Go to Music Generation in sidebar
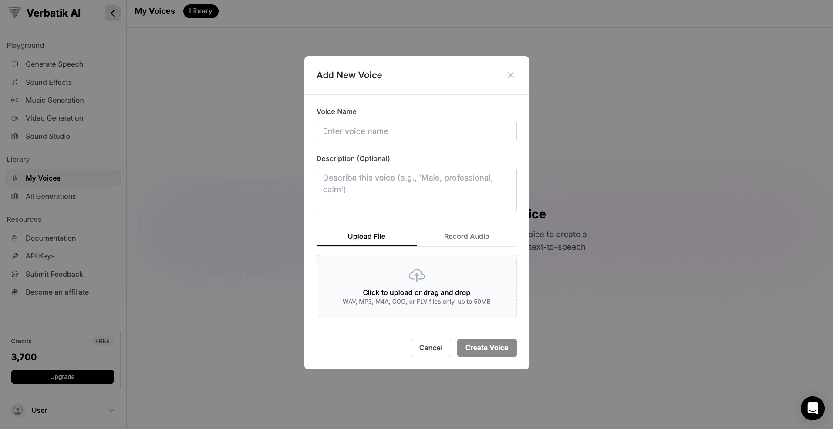 click(x=54, y=101)
